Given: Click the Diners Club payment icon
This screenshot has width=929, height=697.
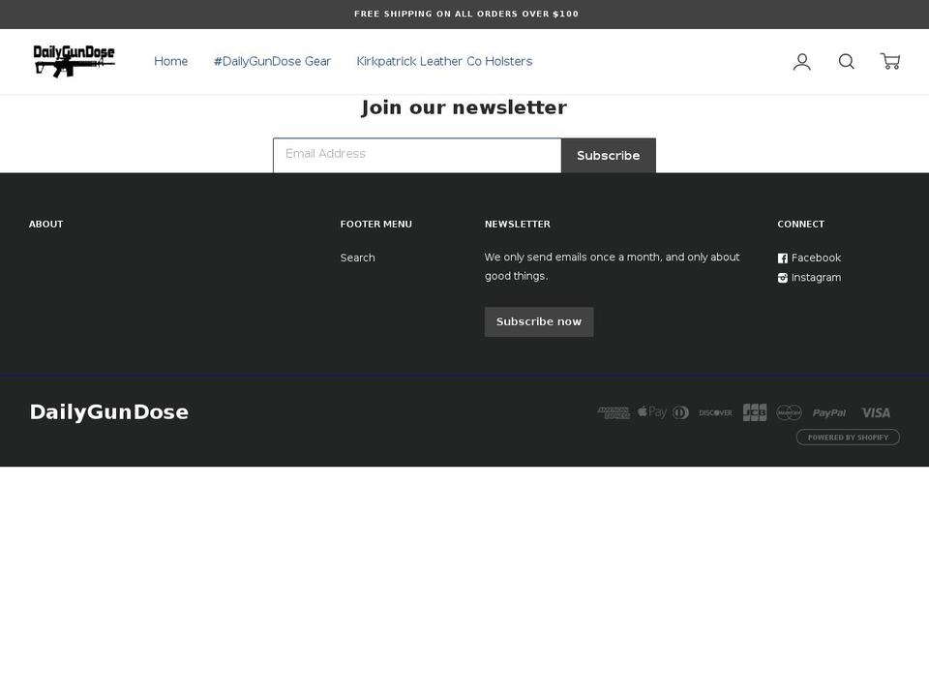Looking at the screenshot, I should 680,412.
